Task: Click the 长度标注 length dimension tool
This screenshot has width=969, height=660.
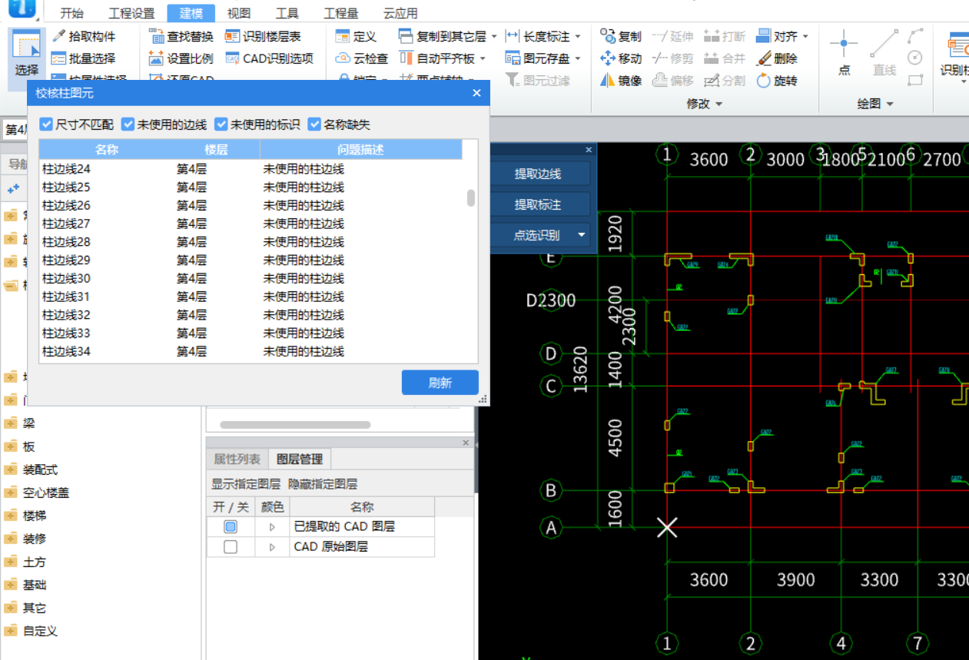Action: (x=537, y=36)
